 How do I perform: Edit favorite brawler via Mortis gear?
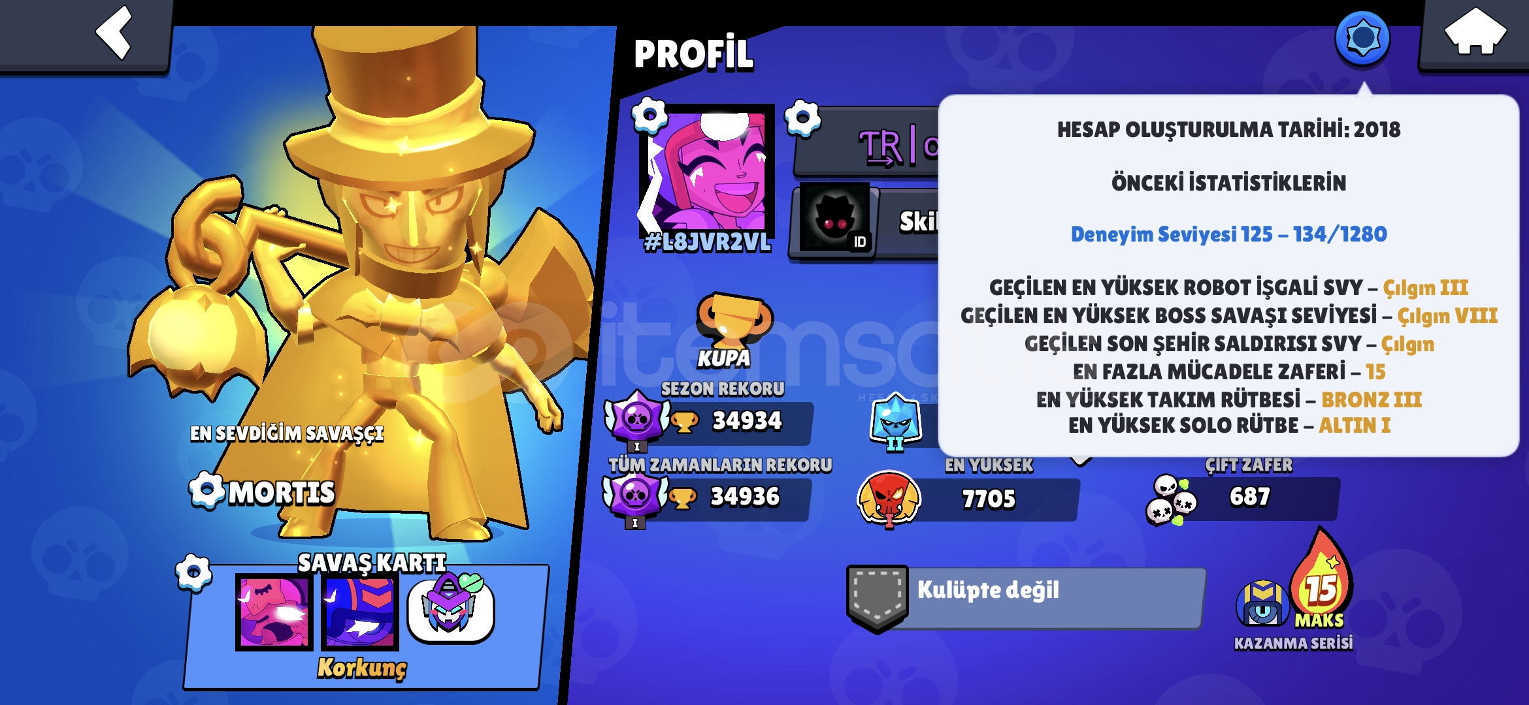pos(207,490)
